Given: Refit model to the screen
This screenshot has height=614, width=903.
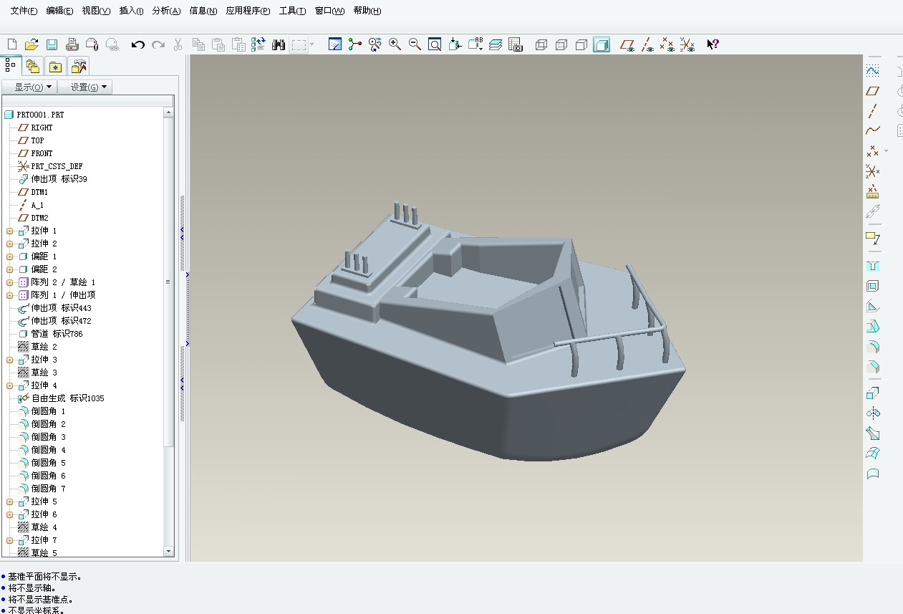Looking at the screenshot, I should coord(435,44).
